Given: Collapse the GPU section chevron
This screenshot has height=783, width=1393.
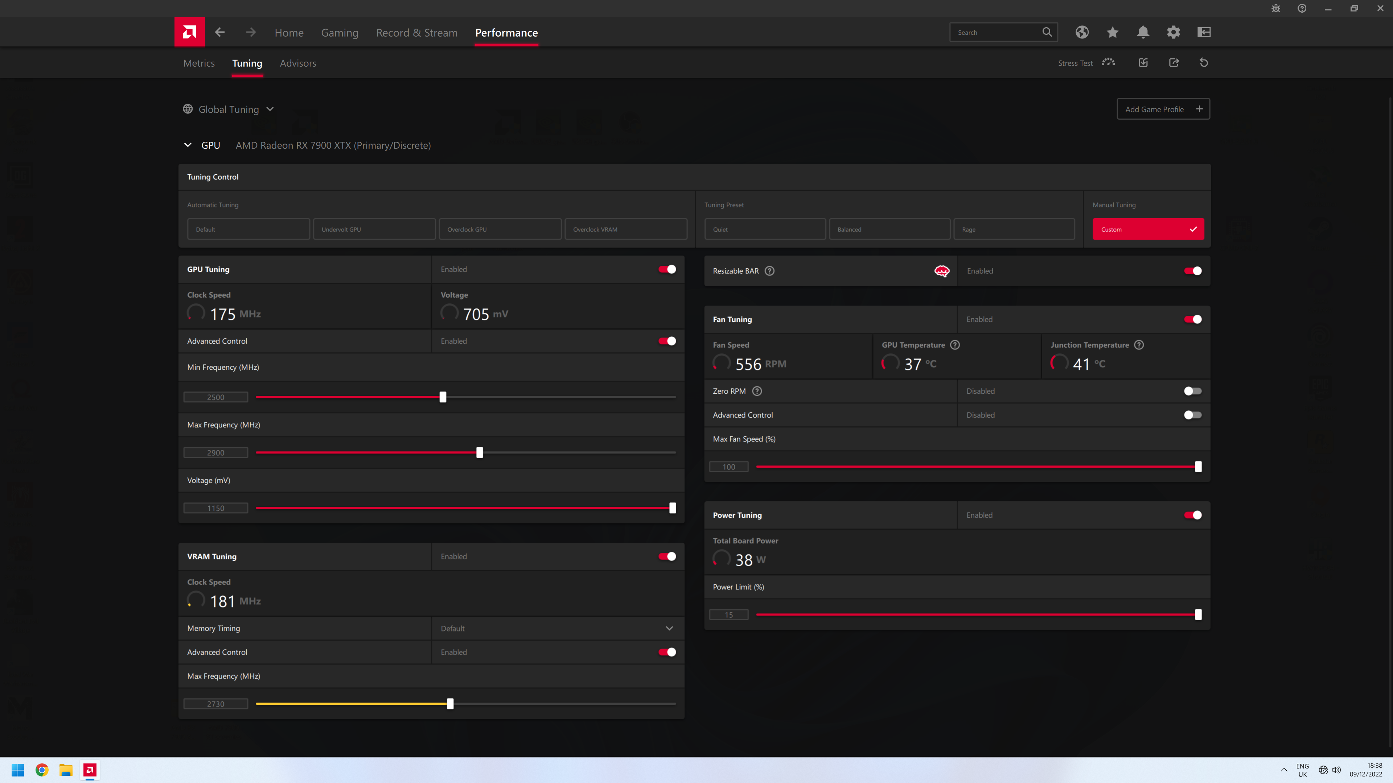Looking at the screenshot, I should [188, 145].
